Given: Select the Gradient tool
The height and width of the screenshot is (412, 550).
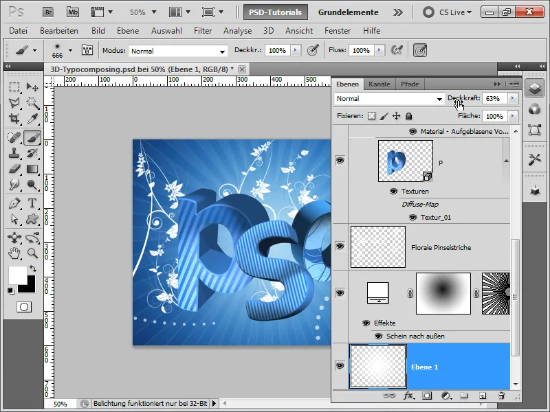Looking at the screenshot, I should 32,169.
